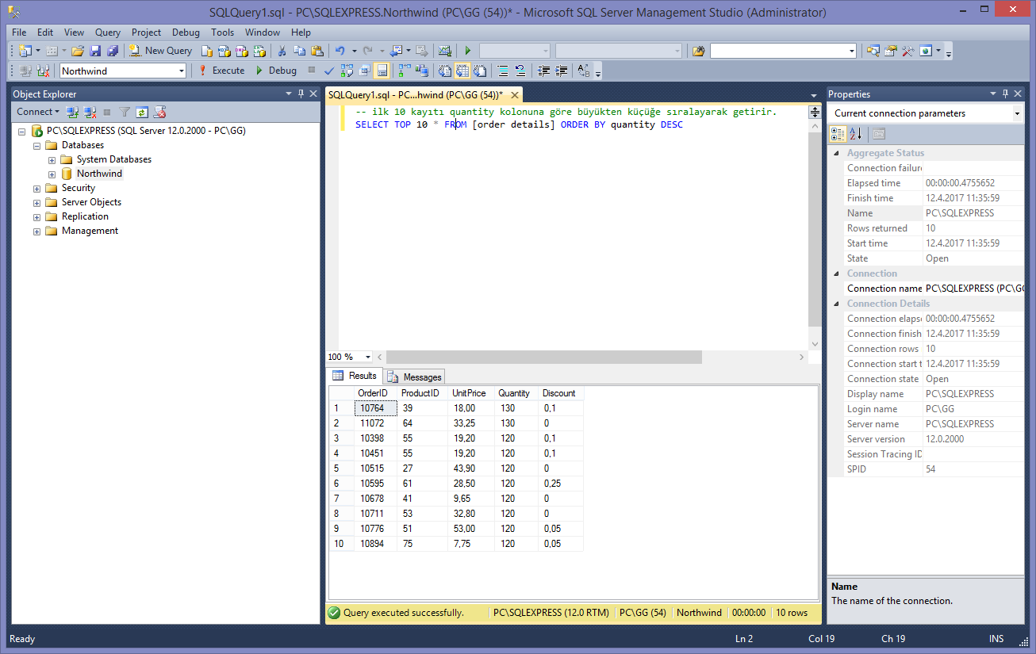Viewport: 1036px width, 654px height.
Task: Expand the System Databases node
Action: coord(52,159)
